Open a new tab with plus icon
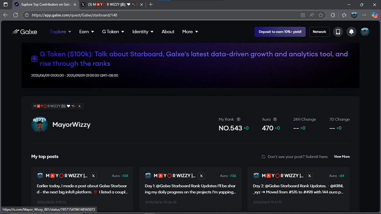 coord(151,4)
